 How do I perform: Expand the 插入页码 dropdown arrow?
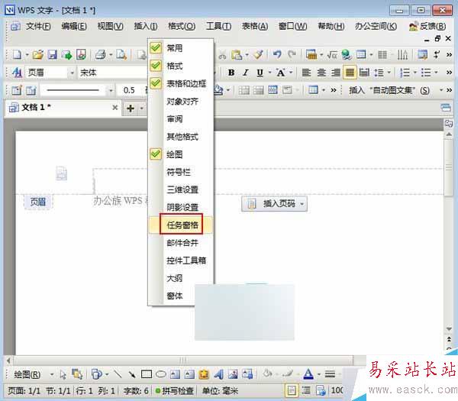pyautogui.click(x=302, y=204)
